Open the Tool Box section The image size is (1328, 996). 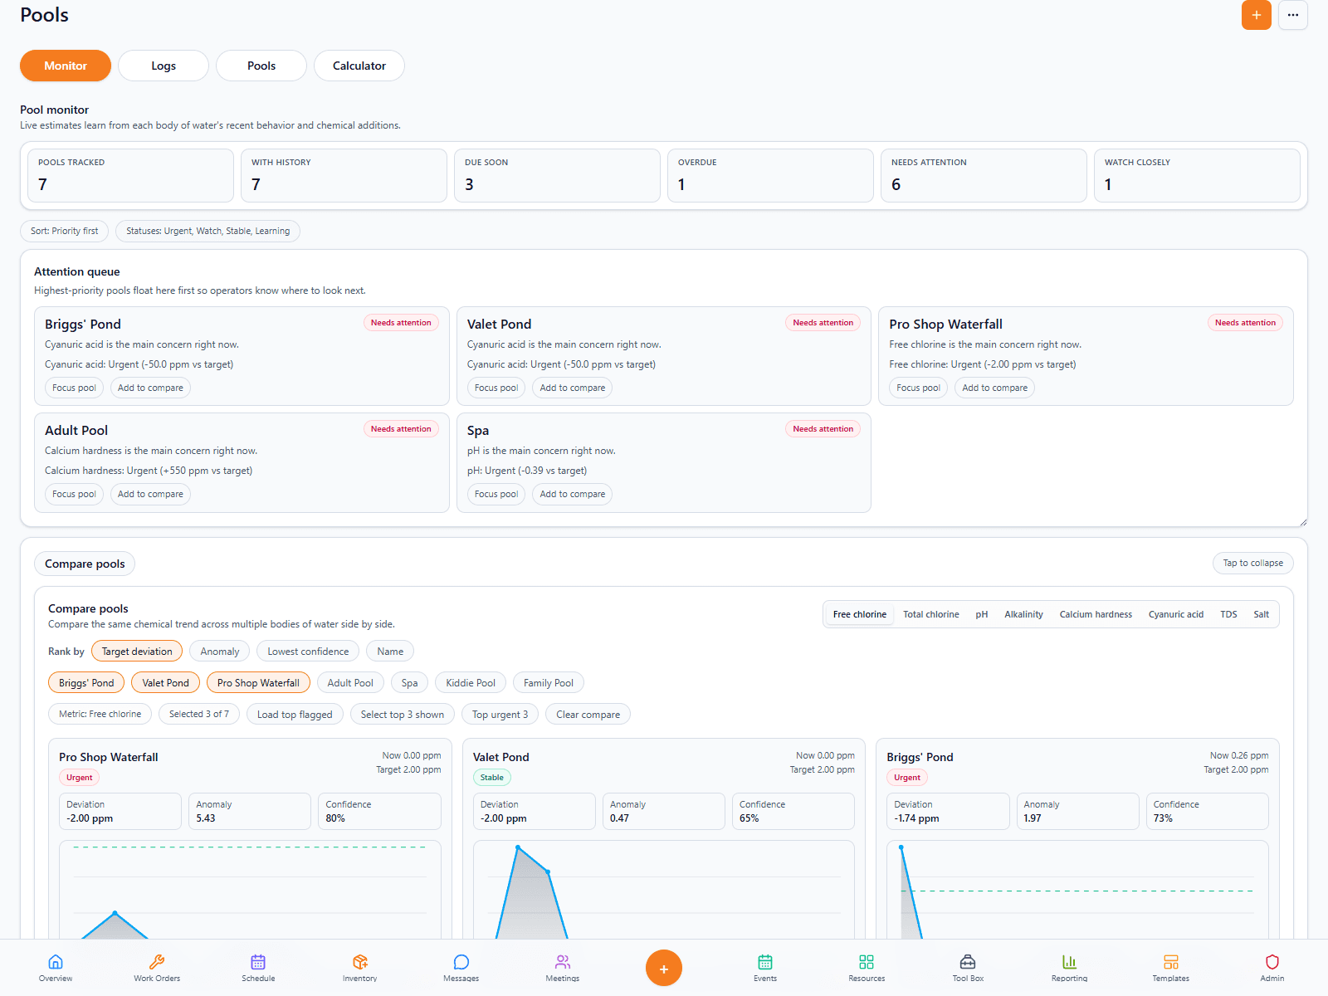pos(967,967)
